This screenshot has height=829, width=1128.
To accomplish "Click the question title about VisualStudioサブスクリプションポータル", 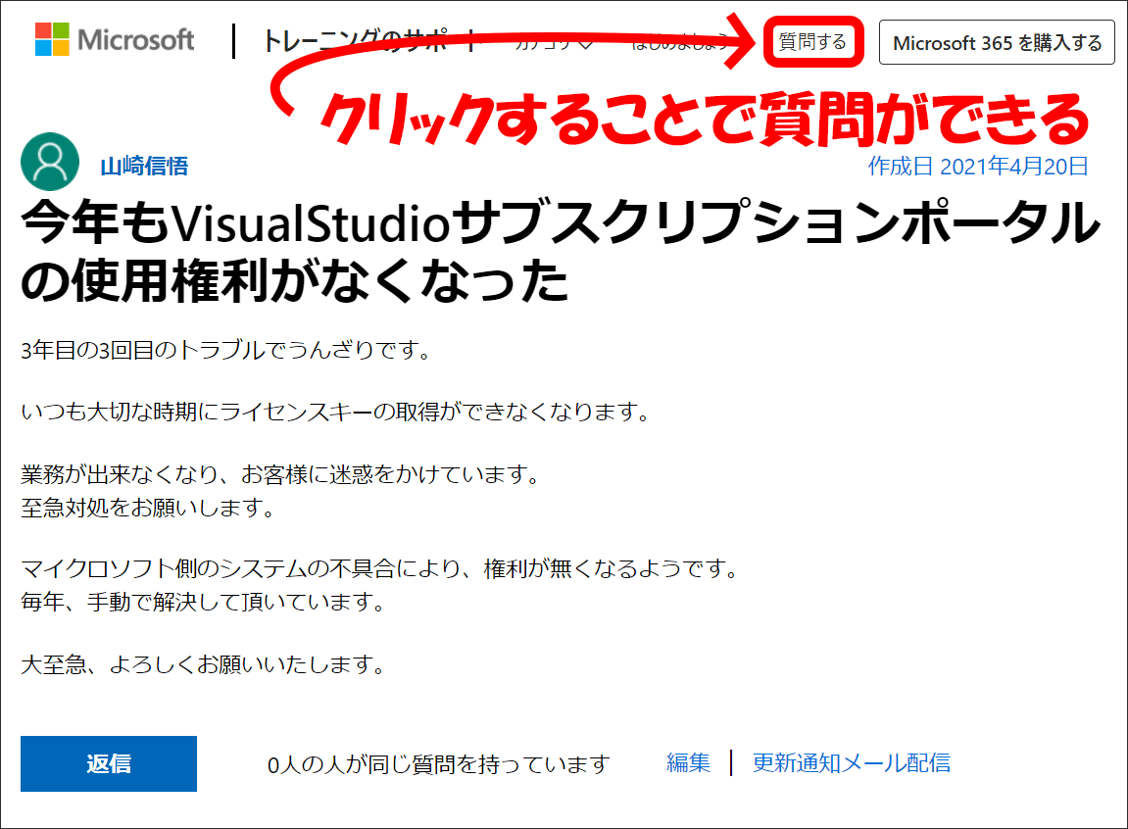I will coord(562,250).
